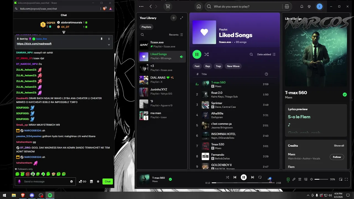Open the Connect to a device icon
The height and width of the screenshot is (199, 354).
click(306, 179)
